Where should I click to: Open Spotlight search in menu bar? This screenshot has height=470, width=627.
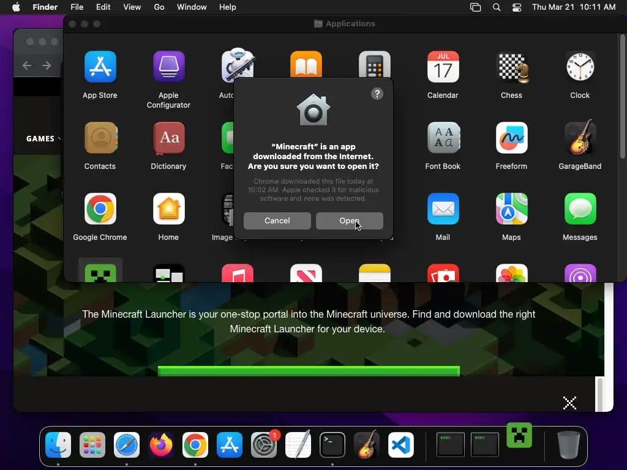click(x=496, y=7)
